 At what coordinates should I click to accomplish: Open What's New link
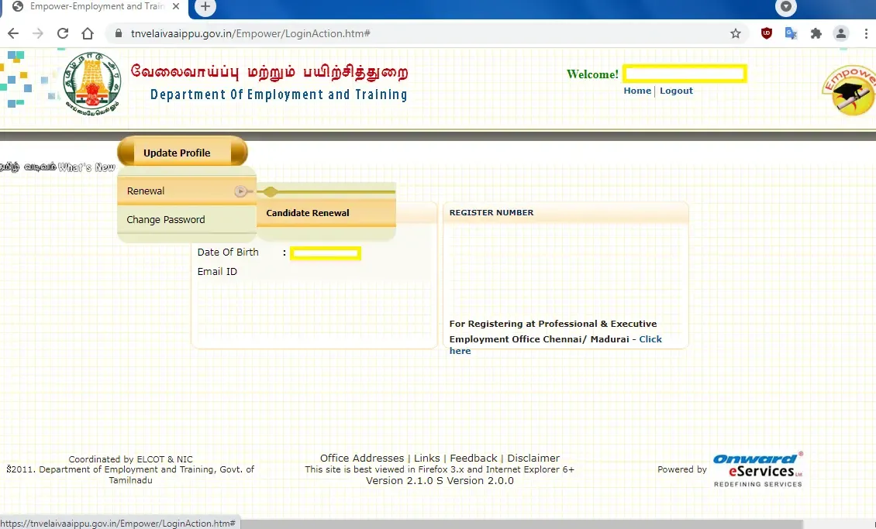[87, 167]
